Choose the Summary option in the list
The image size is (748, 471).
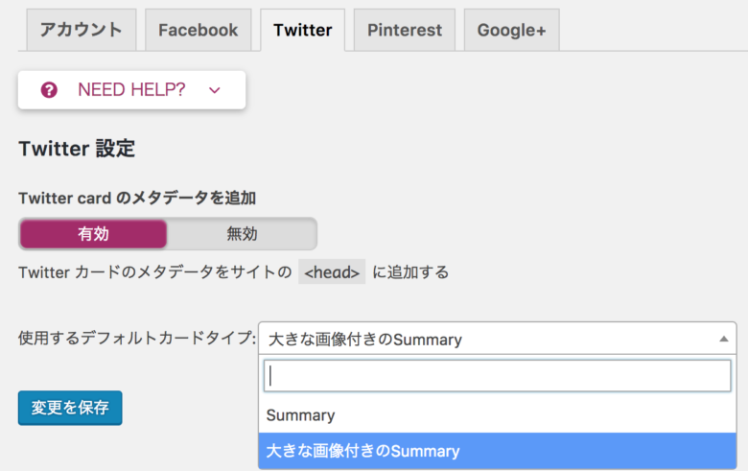[301, 415]
